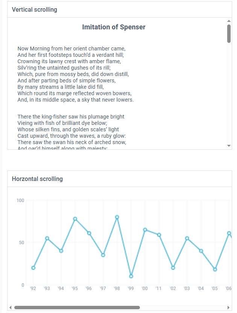Click the horizontal scrollbar thumb
The width and height of the screenshot is (237, 313).
[77, 307]
